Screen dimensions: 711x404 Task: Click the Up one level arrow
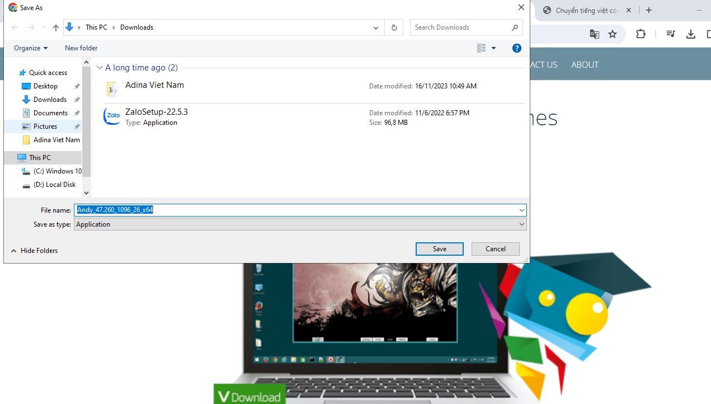pyautogui.click(x=56, y=27)
